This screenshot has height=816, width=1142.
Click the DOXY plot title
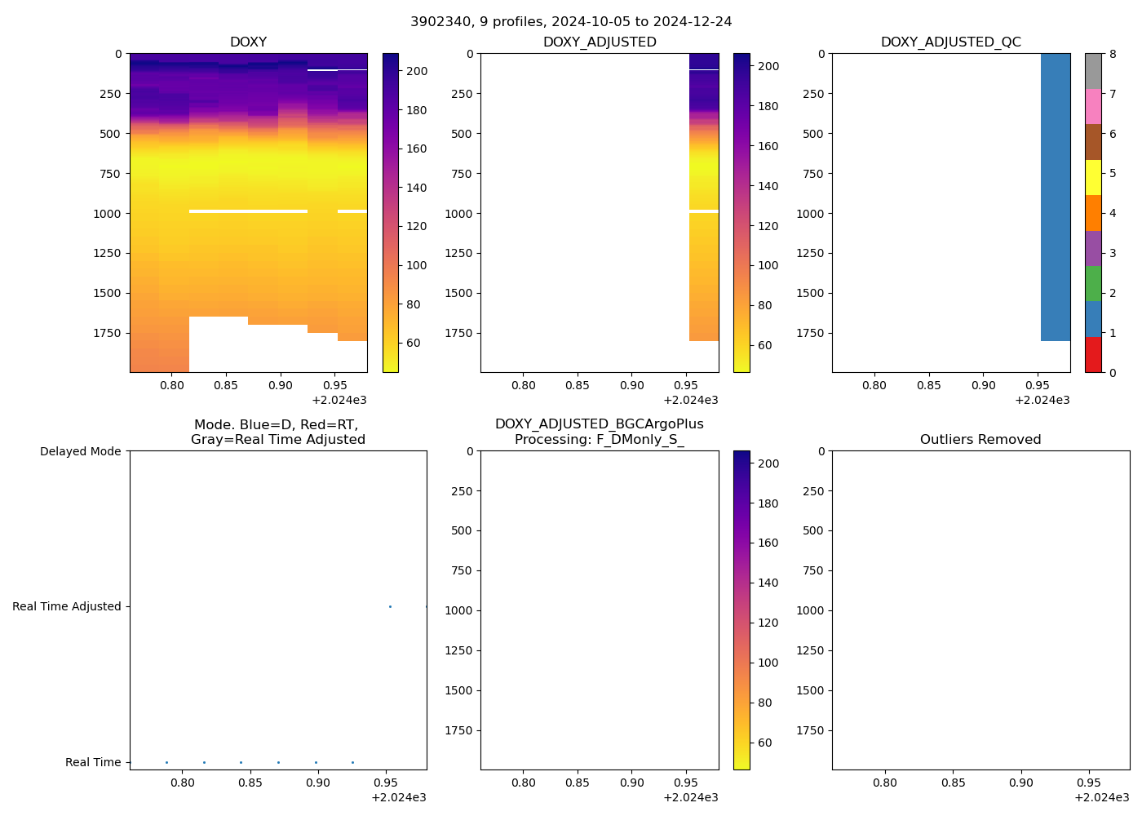(x=248, y=42)
